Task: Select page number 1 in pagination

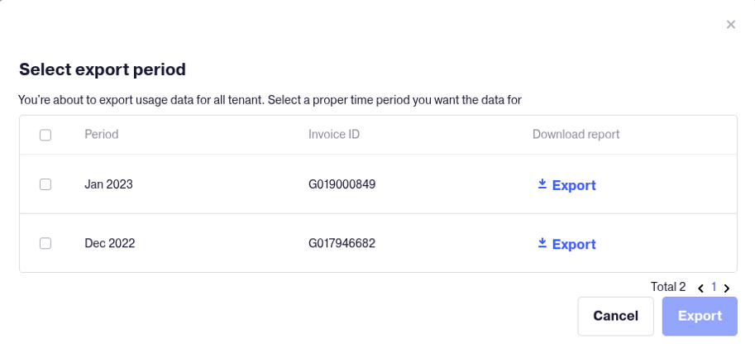Action: coord(714,288)
